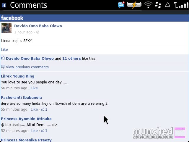Like Princess Ayomide Atinuke's comment

click(34, 131)
